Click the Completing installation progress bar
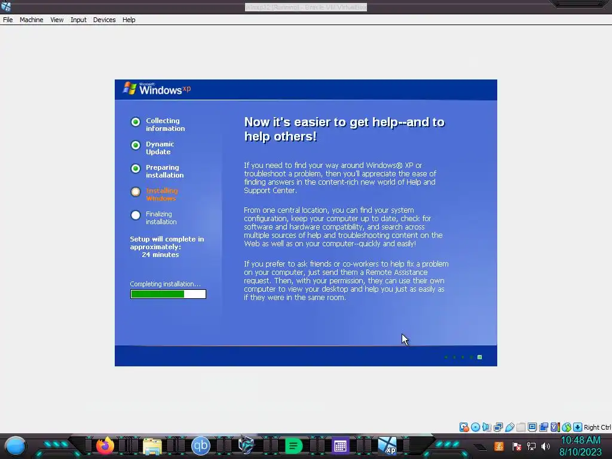 168,294
